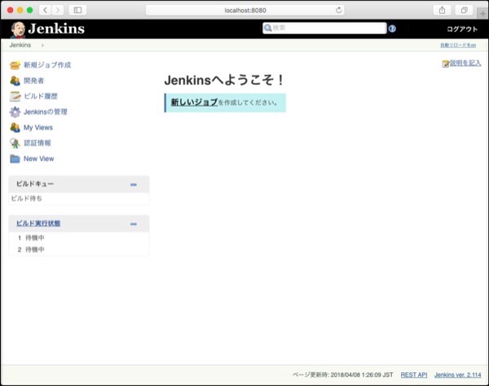Click the ビルド待ち text
The height and width of the screenshot is (386, 489).
(x=27, y=199)
